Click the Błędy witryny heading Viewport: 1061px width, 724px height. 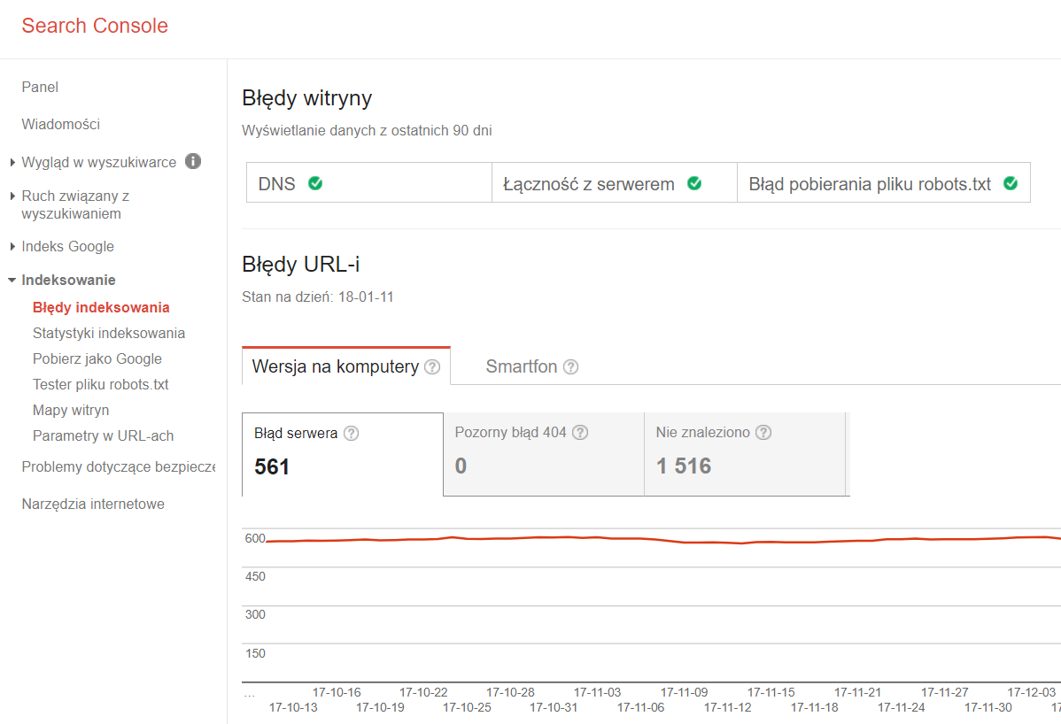(x=307, y=99)
